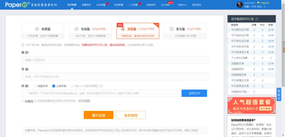Choose the 专业版 version card
Image resolution: width=285 pixels, height=137 pixels.
[x=90, y=31]
